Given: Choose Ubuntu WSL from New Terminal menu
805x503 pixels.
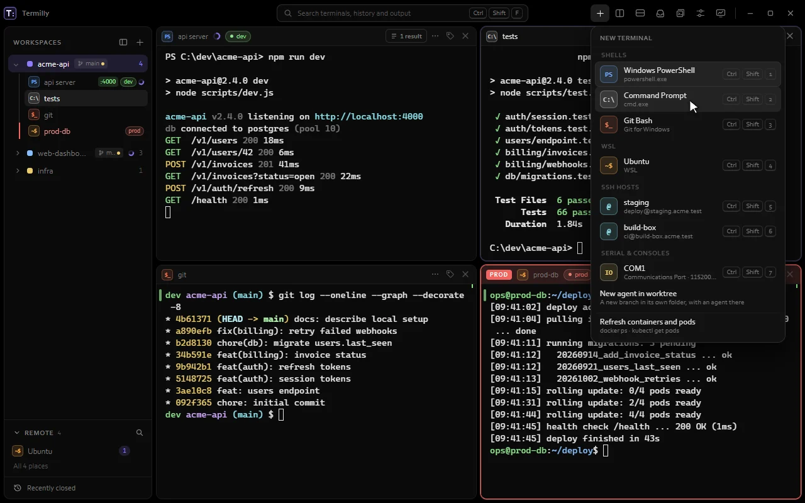Looking at the screenshot, I should click(688, 165).
